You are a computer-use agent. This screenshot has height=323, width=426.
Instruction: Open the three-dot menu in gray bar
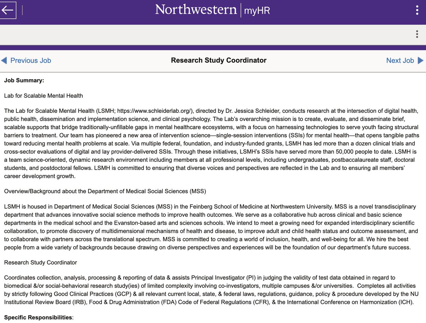click(417, 34)
